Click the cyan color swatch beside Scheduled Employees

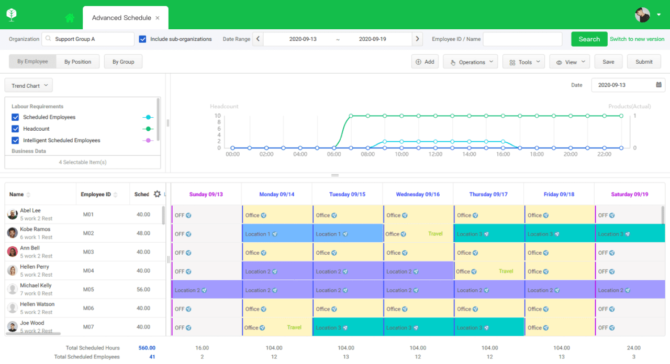pyautogui.click(x=148, y=117)
